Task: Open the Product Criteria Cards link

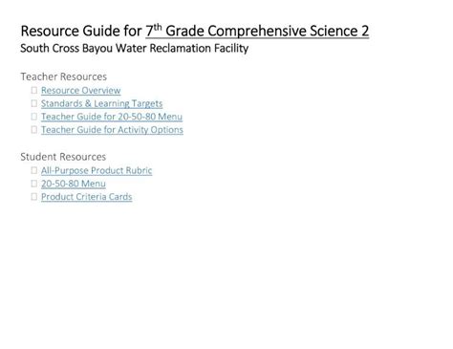Action: (x=86, y=197)
